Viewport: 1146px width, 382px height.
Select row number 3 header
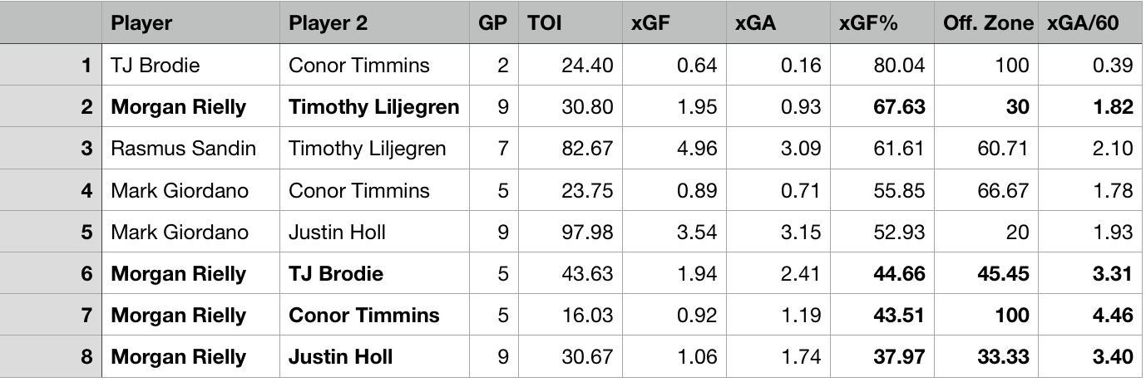52,149
